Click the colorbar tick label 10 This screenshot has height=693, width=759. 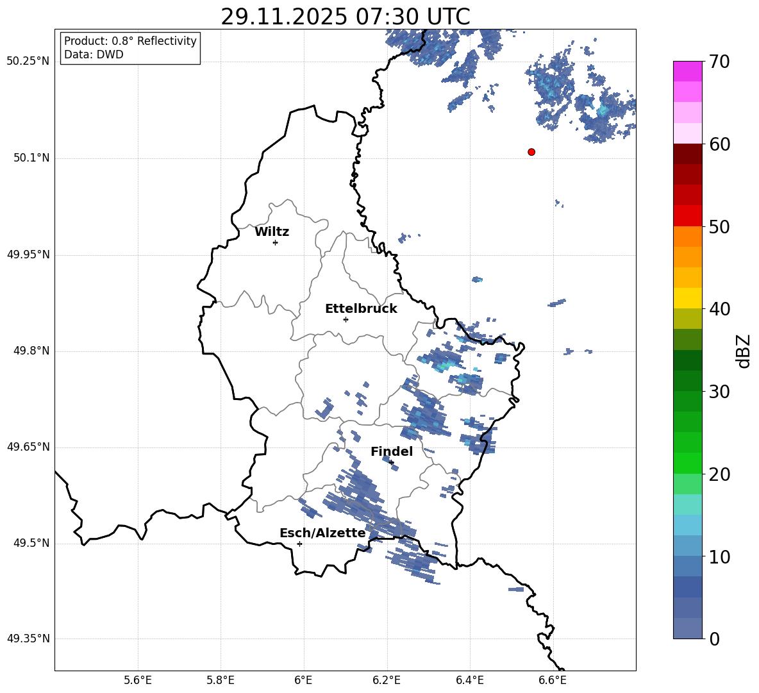(x=719, y=556)
